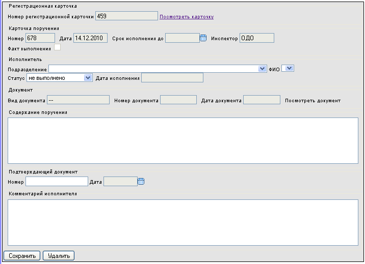The width and height of the screenshot is (365, 264).
Task: Click the Вид документа field
Action: coord(78,100)
